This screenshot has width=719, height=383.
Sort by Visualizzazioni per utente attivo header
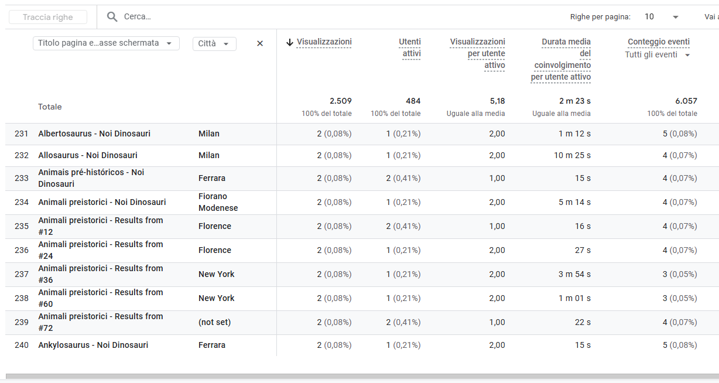477,54
